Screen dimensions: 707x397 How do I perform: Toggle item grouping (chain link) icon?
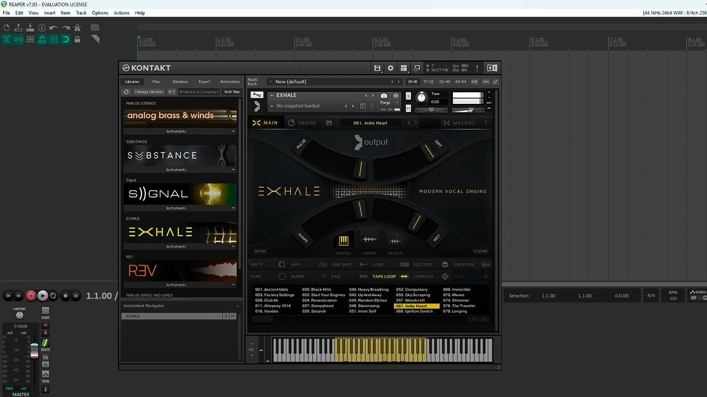[19, 39]
